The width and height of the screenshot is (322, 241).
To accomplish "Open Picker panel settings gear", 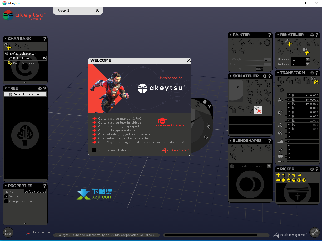I will [x=312, y=169].
